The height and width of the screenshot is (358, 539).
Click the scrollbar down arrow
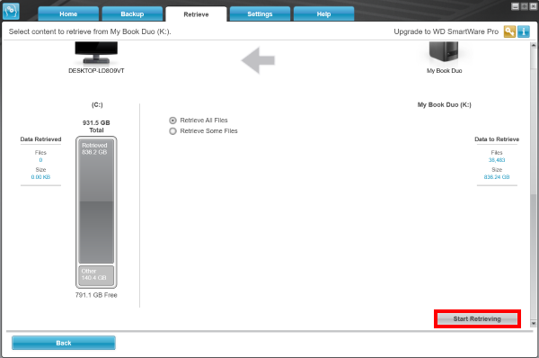click(533, 323)
